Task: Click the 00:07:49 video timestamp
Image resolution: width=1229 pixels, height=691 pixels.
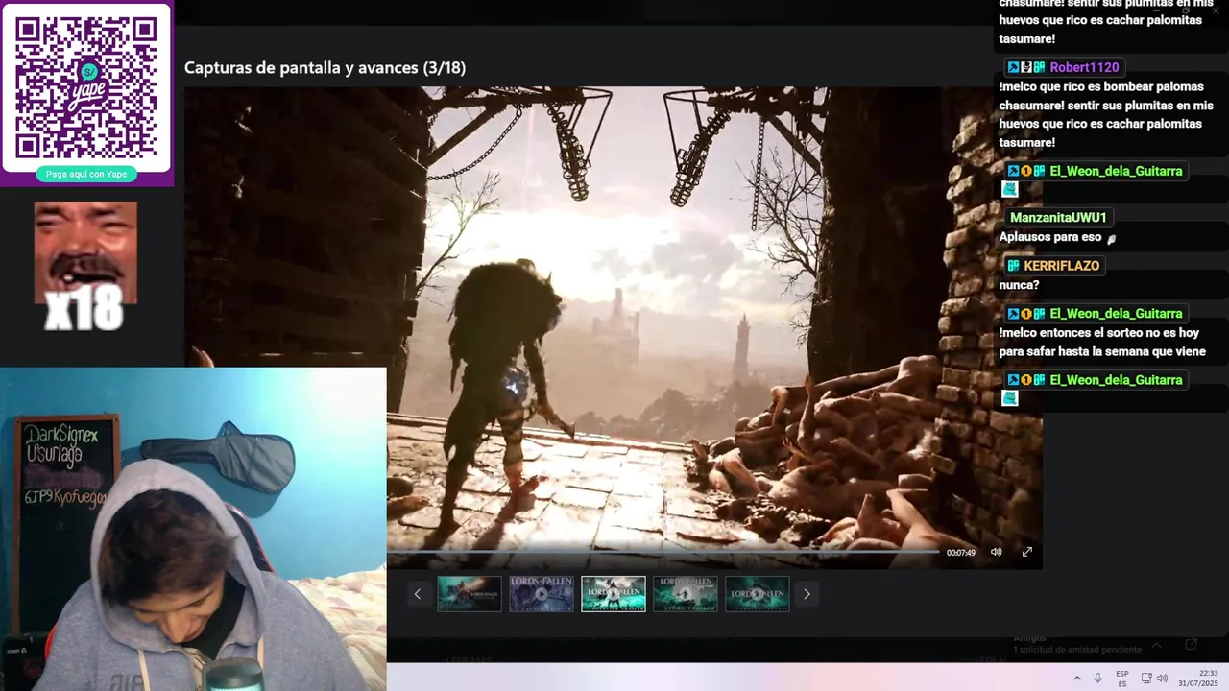Action: 960,553
